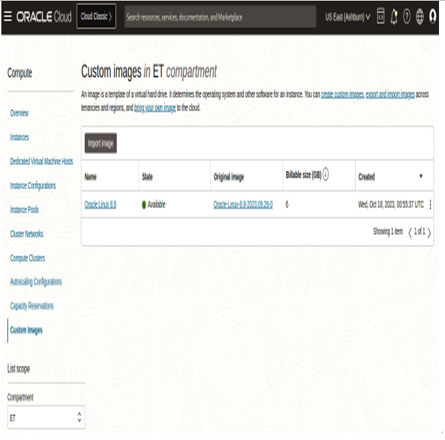This screenshot has width=445, height=440.
Task: Click the Showing 1 item text
Action: pos(388,231)
